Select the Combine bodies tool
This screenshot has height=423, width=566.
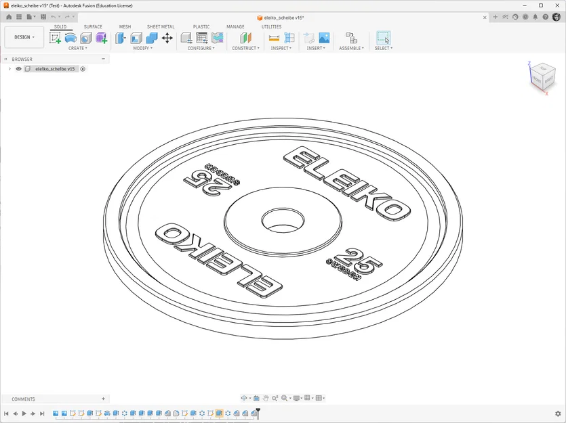click(152, 38)
